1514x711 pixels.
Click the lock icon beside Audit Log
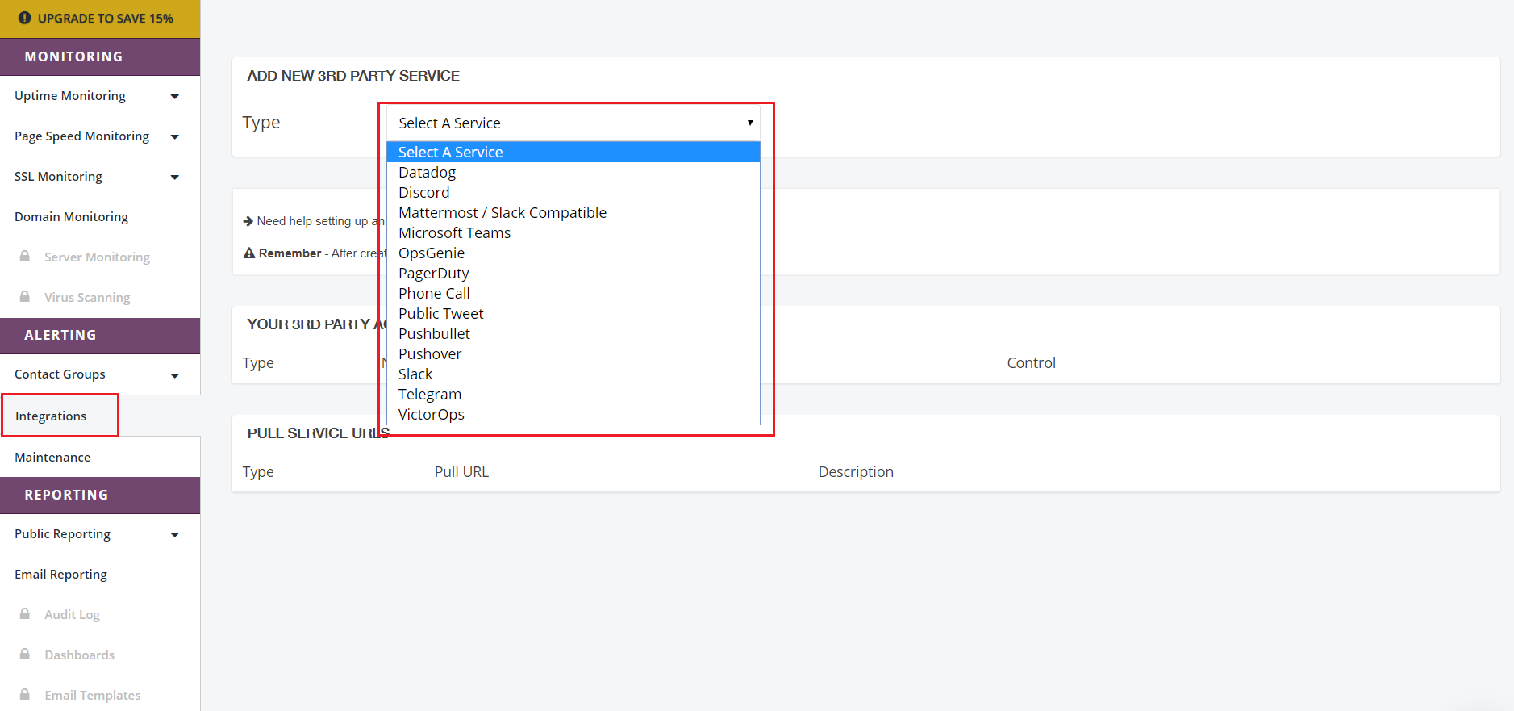tap(25, 613)
